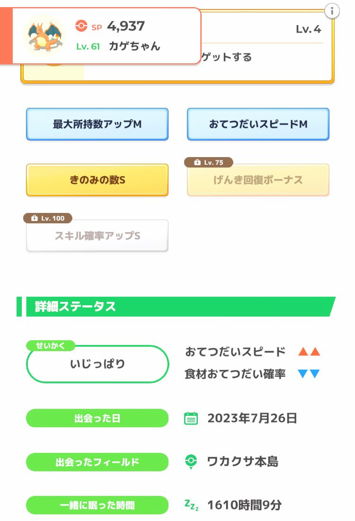Tap the 一緒に眠った時間 label
The height and width of the screenshot is (521, 355).
(x=97, y=505)
